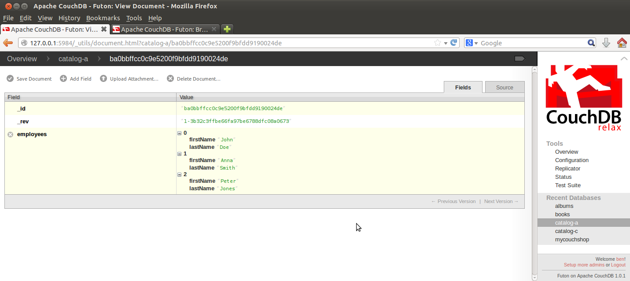
Task: Close the Futon View Document tab
Action: [104, 29]
